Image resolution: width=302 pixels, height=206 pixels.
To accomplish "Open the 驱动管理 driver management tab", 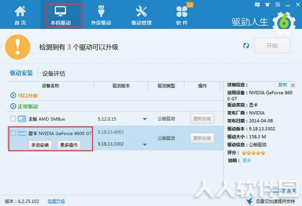I will (x=141, y=16).
